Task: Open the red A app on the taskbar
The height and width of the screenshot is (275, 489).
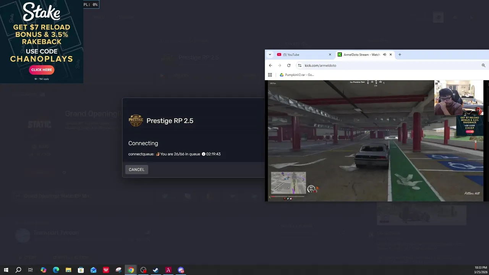Action: (168, 270)
